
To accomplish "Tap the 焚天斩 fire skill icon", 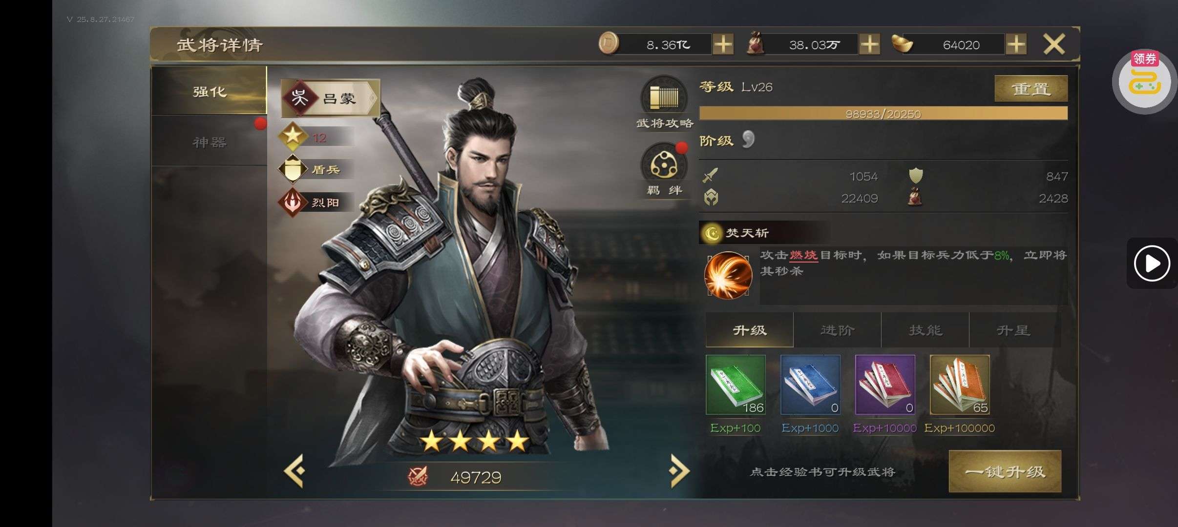I will coord(728,275).
